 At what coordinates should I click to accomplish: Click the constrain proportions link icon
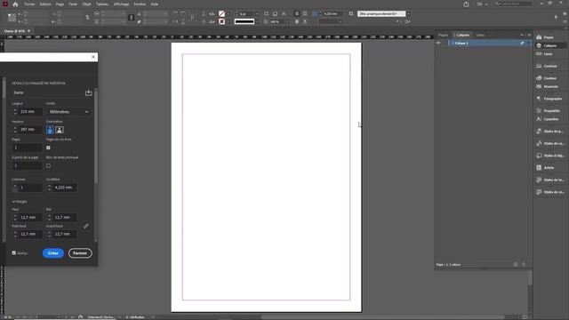point(87,18)
